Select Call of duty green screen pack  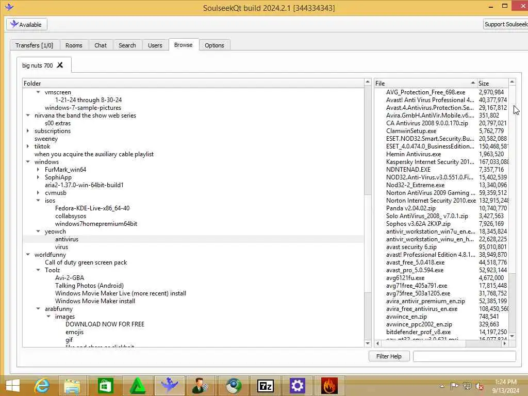point(86,262)
